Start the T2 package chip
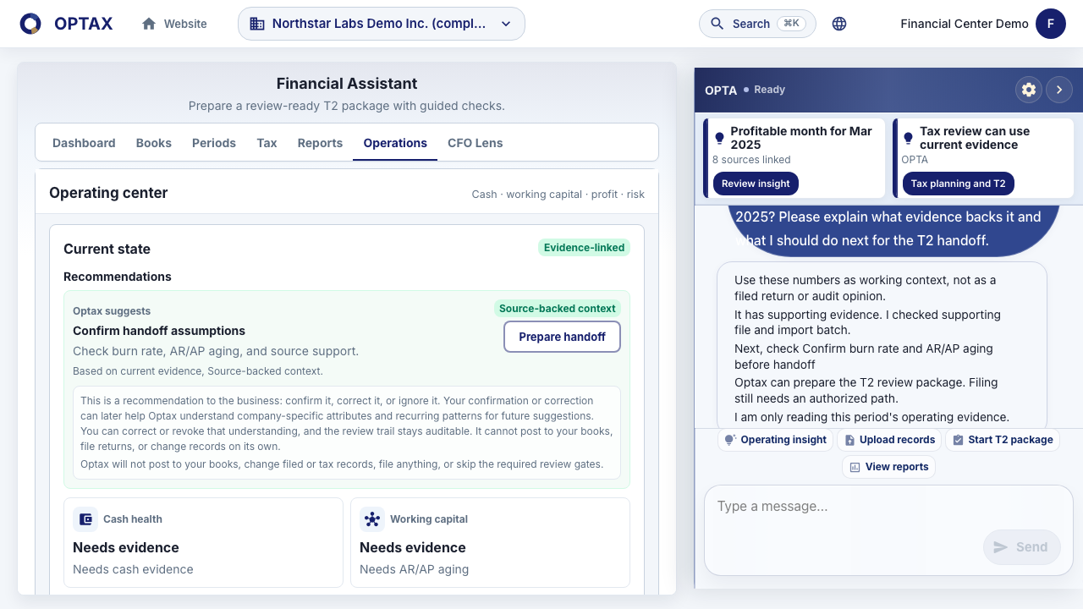This screenshot has height=609, width=1083. 1002,440
